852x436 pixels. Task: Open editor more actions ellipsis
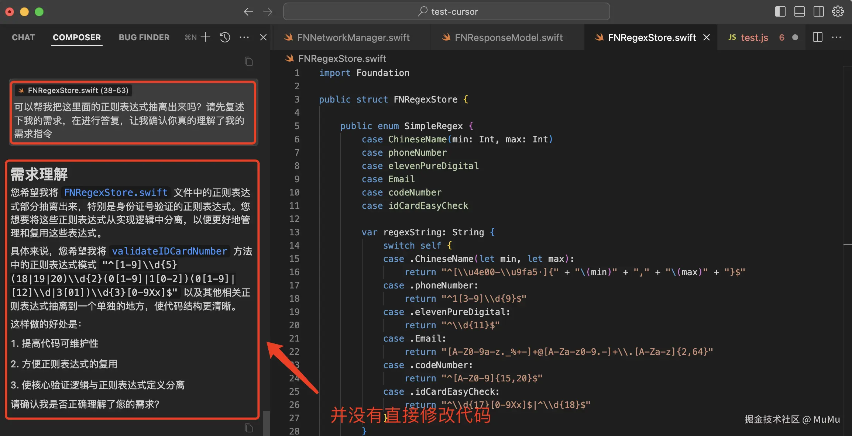click(836, 37)
